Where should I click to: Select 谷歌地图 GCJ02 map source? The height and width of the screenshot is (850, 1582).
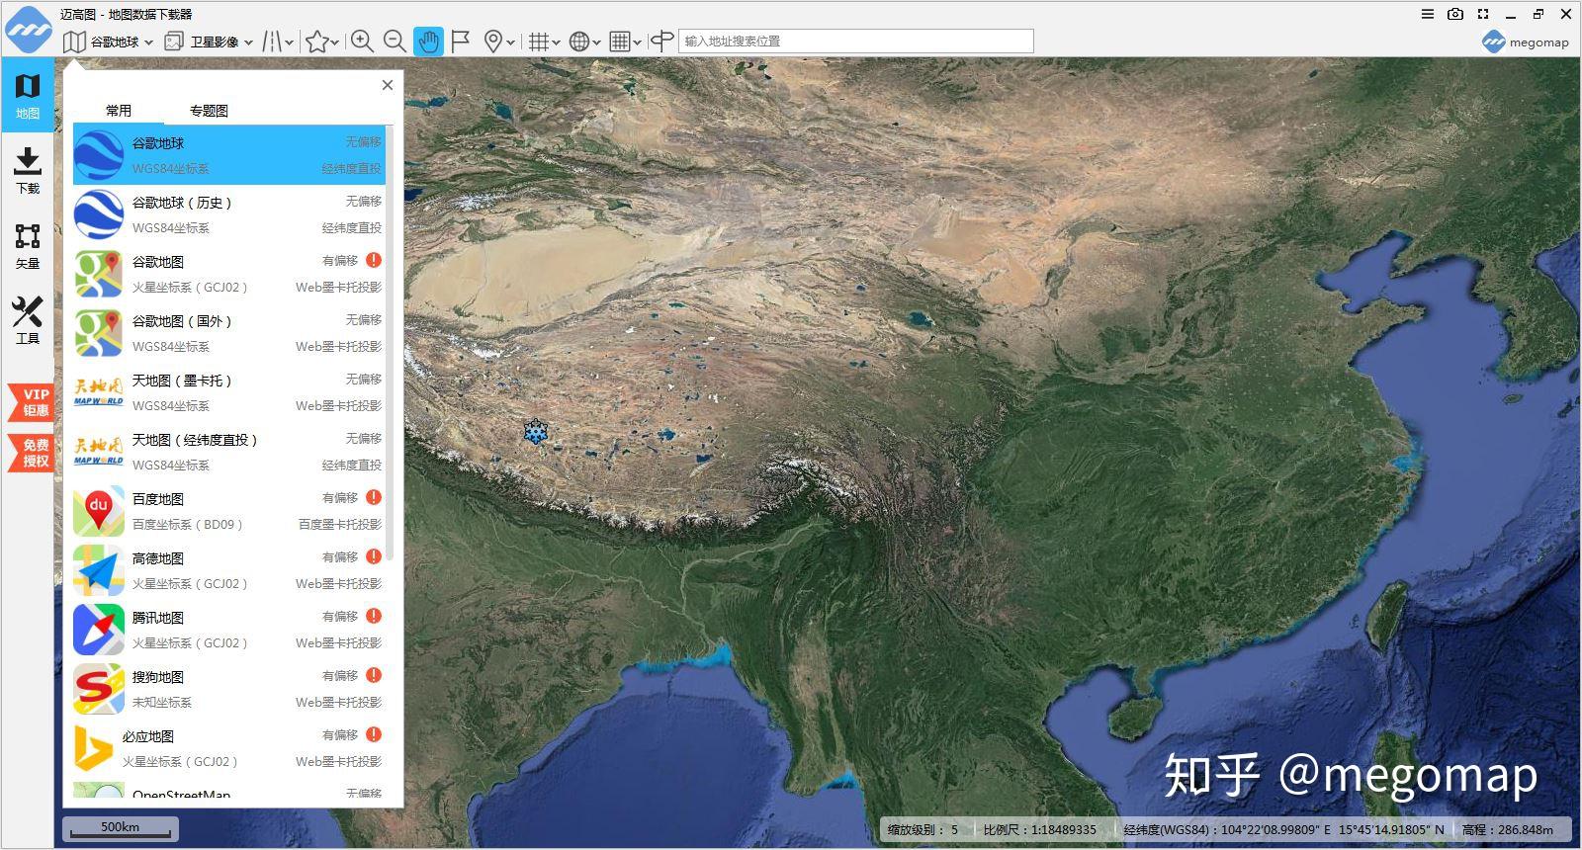point(229,273)
